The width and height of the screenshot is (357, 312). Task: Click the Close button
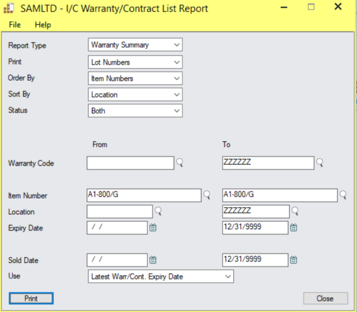pos(325,298)
